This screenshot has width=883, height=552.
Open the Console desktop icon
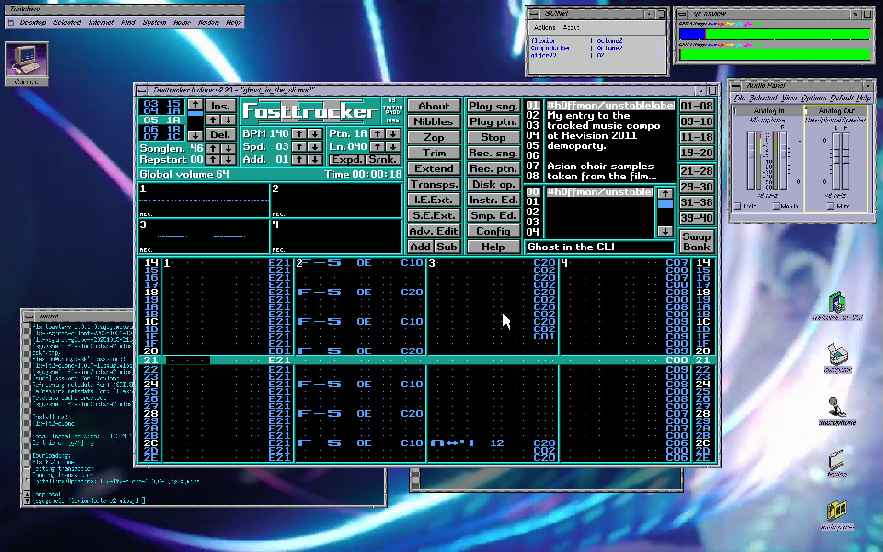pyautogui.click(x=27, y=64)
